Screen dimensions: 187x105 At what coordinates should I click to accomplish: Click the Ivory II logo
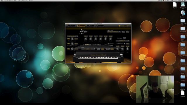[x=83, y=32]
